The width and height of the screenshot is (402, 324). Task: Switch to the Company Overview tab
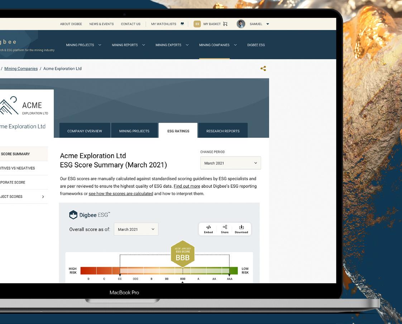click(85, 130)
